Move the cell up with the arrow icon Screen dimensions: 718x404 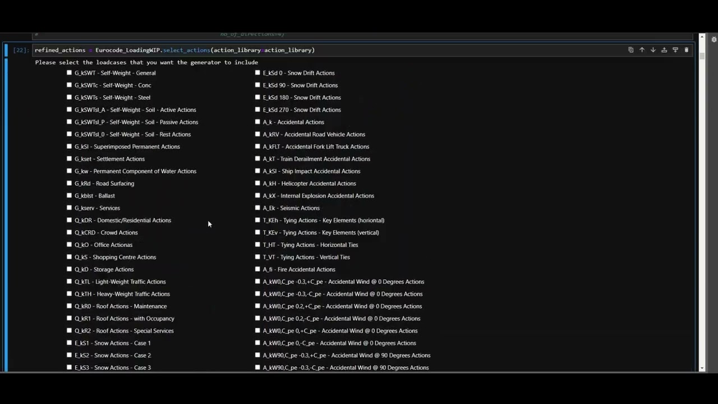pyautogui.click(x=642, y=50)
